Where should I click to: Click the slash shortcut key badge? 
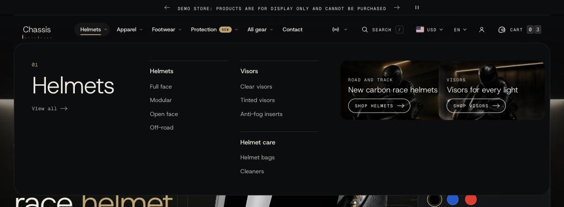pos(399,30)
